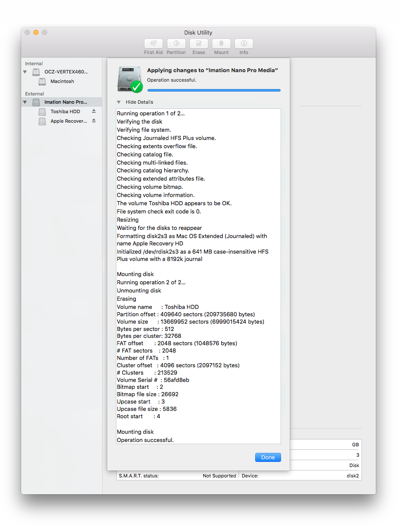Click the OCZ-VERTEX460 internal drive icon
Image resolution: width=400 pixels, height=531 pixels.
[x=36, y=72]
